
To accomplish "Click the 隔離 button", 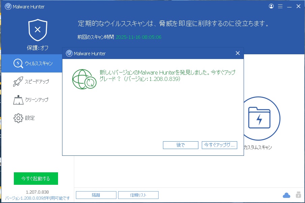I will 96,195.
